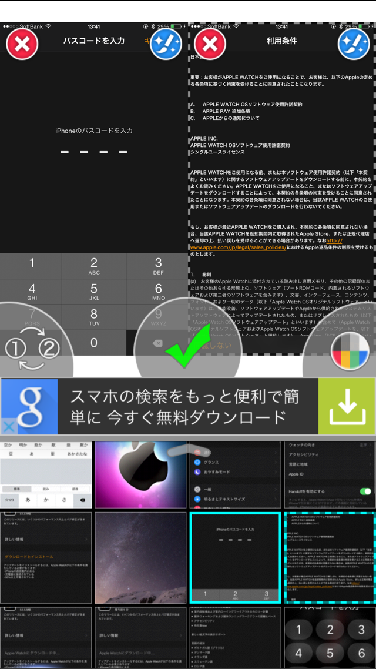Select the Handoff settings screenshot thumbnail
Screen dimensions: 376x669
(330, 474)
